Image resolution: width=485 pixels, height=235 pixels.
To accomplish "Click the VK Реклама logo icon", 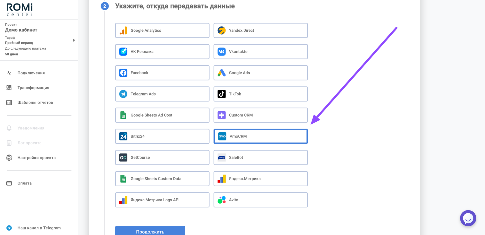I will 123,52.
